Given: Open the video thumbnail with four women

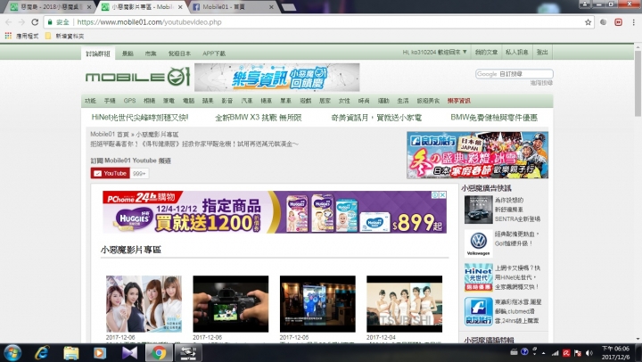Looking at the screenshot, I should [144, 304].
